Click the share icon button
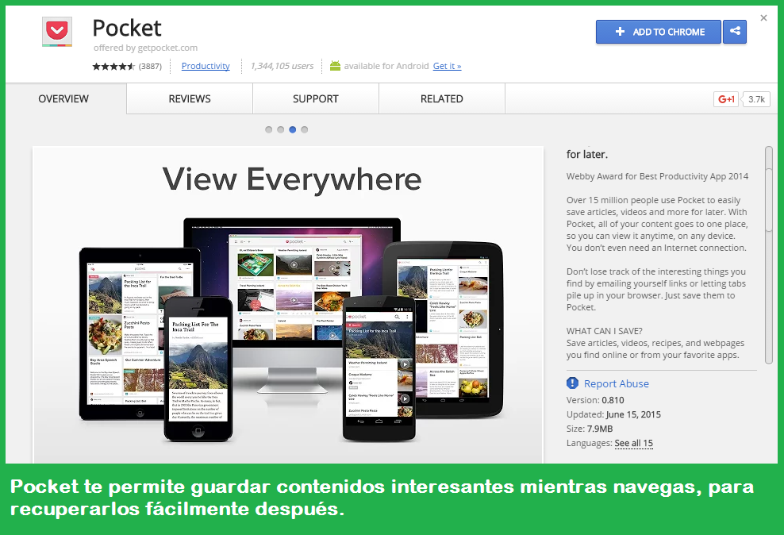784x535 pixels. click(x=735, y=32)
